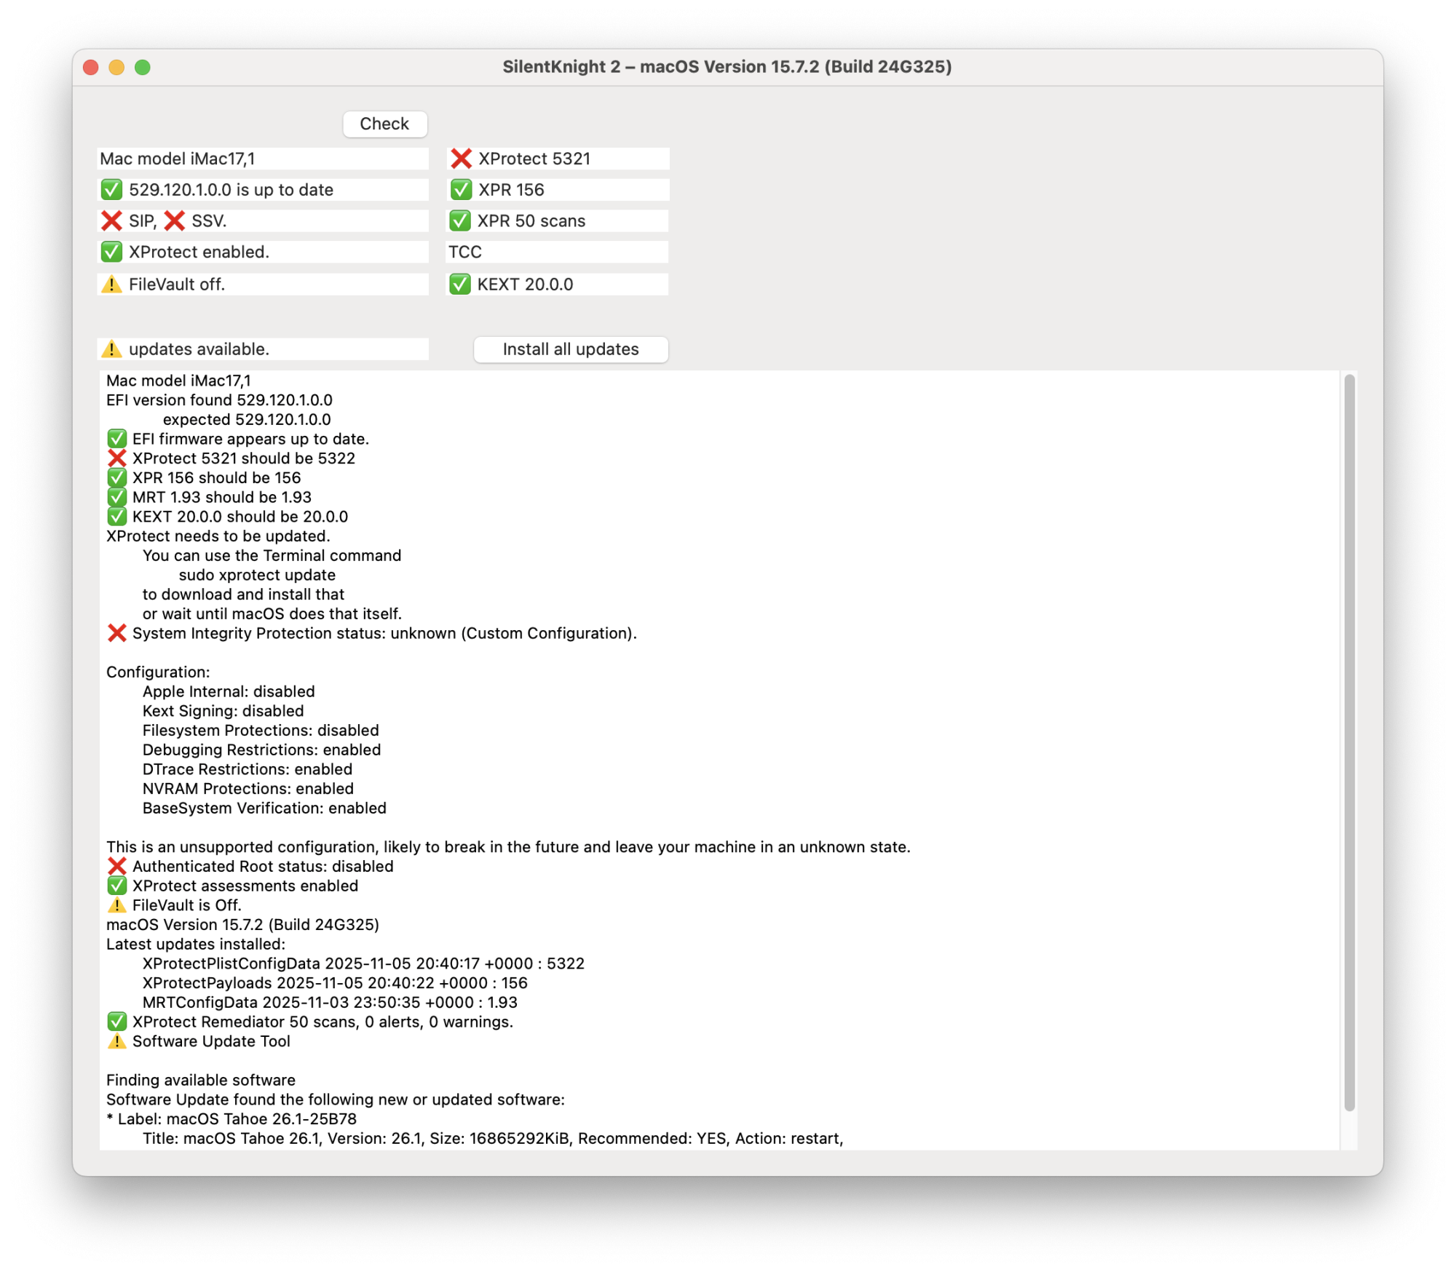
Task: Click the green check next to XProtect enabled
Action: coord(111,252)
